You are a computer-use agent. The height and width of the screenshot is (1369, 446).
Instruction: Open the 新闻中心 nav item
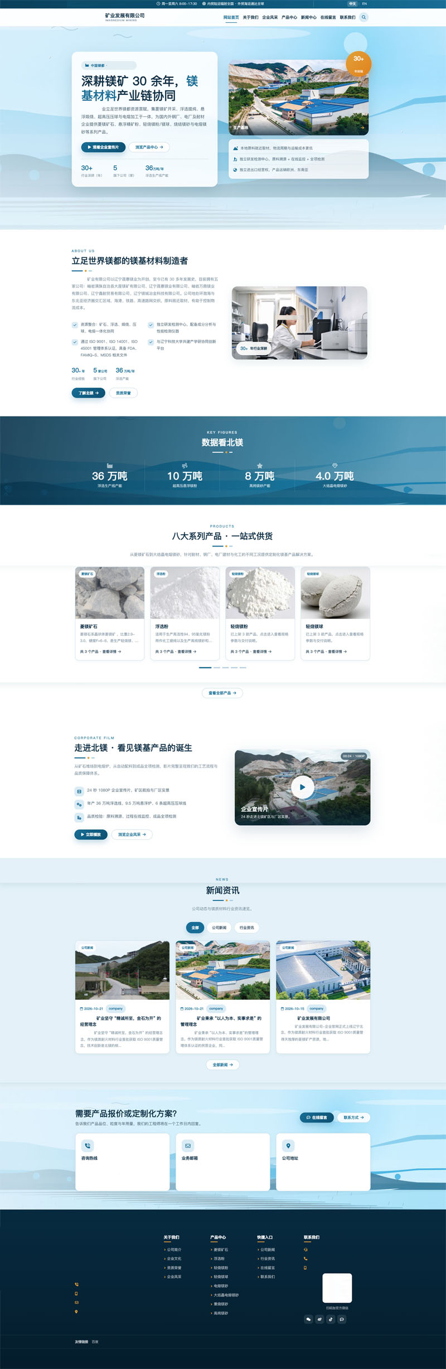coord(309,17)
